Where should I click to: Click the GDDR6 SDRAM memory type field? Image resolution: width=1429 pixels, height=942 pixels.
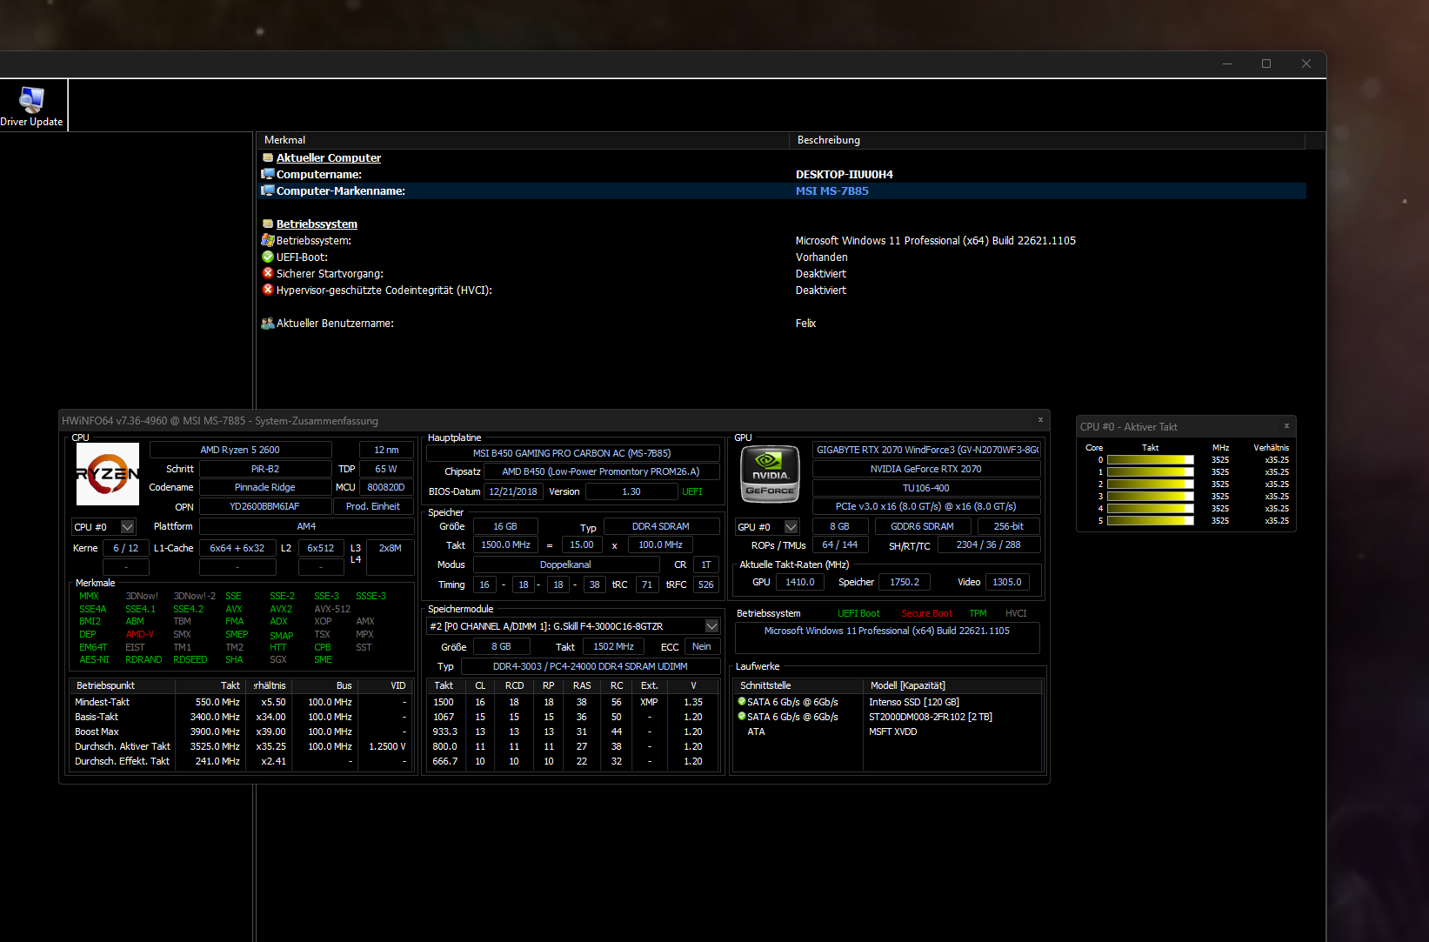tap(922, 526)
